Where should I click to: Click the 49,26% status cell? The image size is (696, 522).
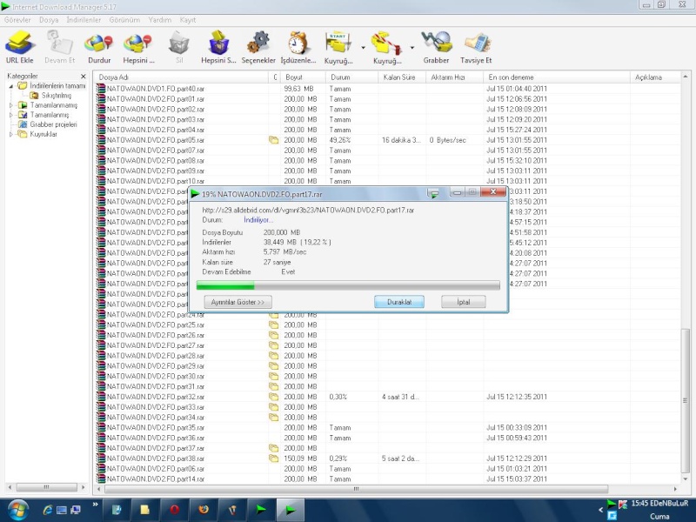[x=340, y=140]
